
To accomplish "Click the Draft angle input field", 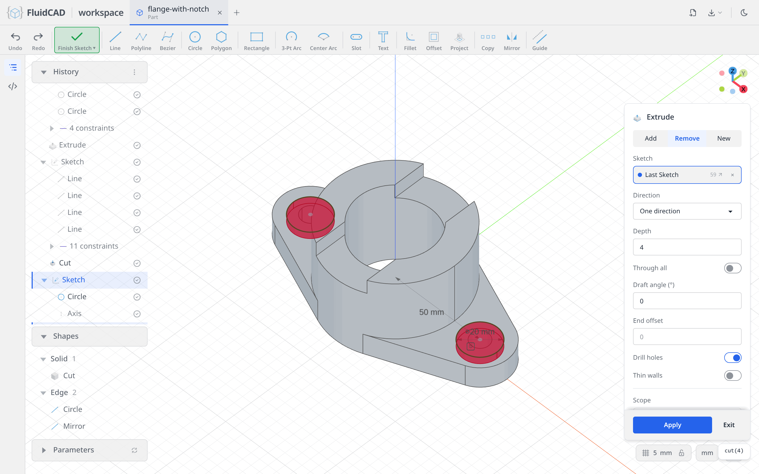I will [687, 301].
